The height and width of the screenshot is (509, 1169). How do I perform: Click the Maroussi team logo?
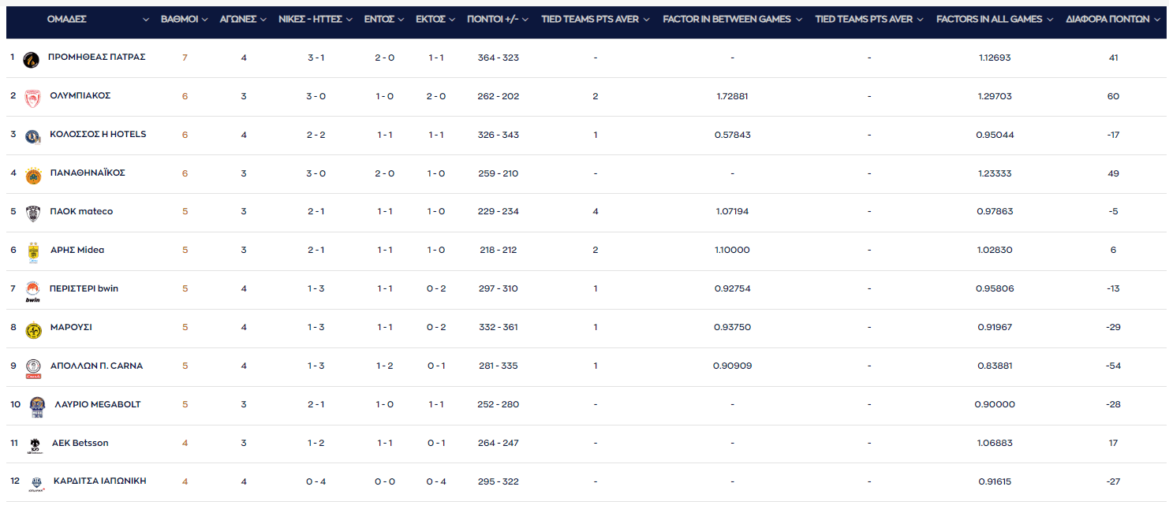pyautogui.click(x=33, y=329)
